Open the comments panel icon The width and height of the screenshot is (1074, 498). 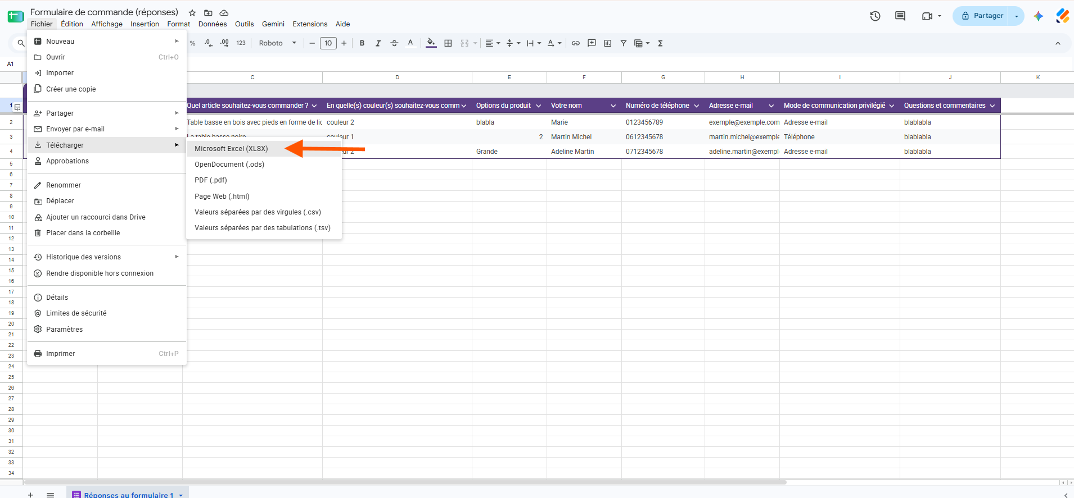point(900,16)
